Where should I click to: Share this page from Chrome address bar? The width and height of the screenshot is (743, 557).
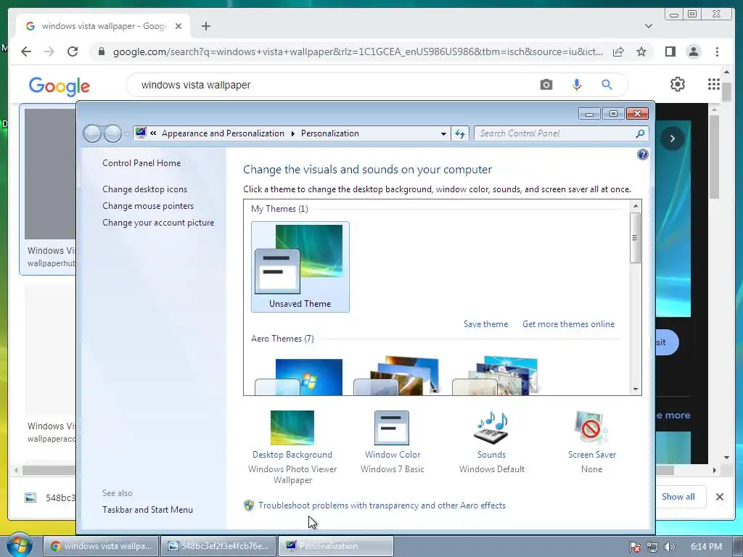point(618,51)
